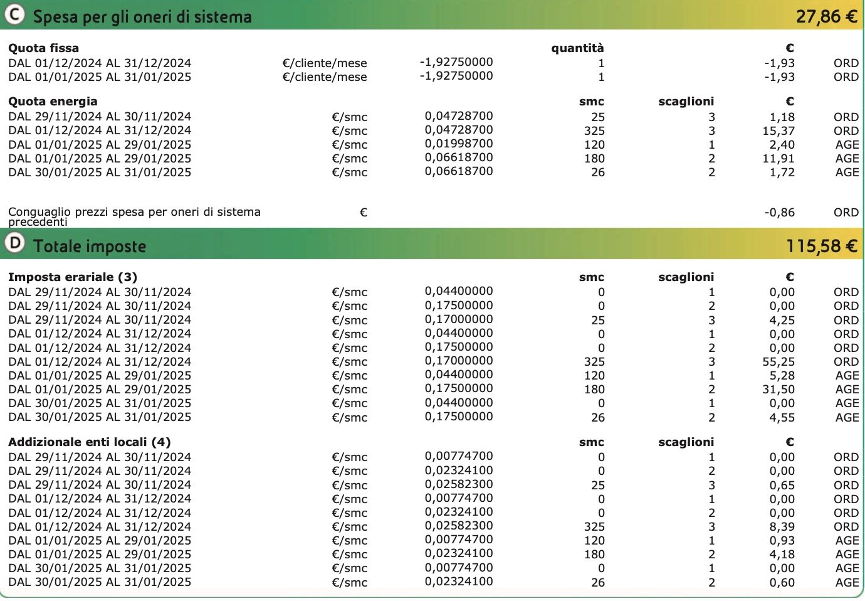Click the 27,86 € section total

826,16
